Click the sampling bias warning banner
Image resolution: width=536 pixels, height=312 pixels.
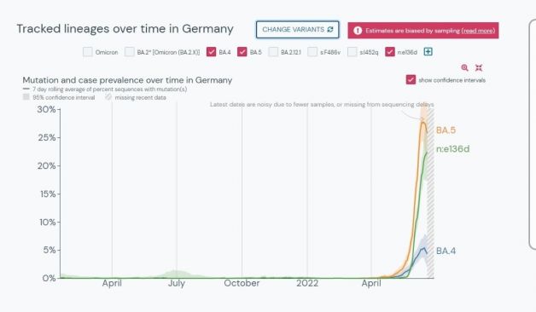pos(423,31)
